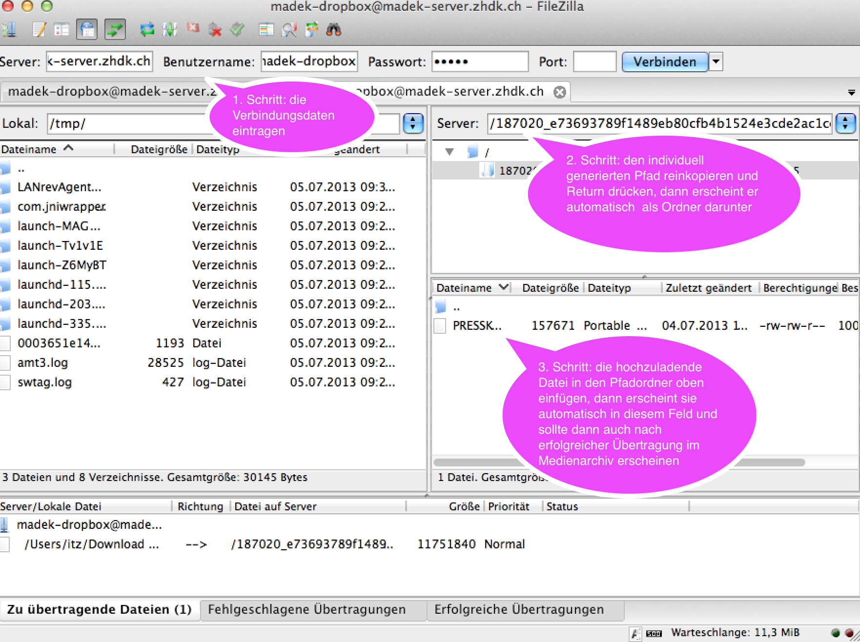Open the Site Manager icon
The width and height of the screenshot is (860, 642).
9,30
